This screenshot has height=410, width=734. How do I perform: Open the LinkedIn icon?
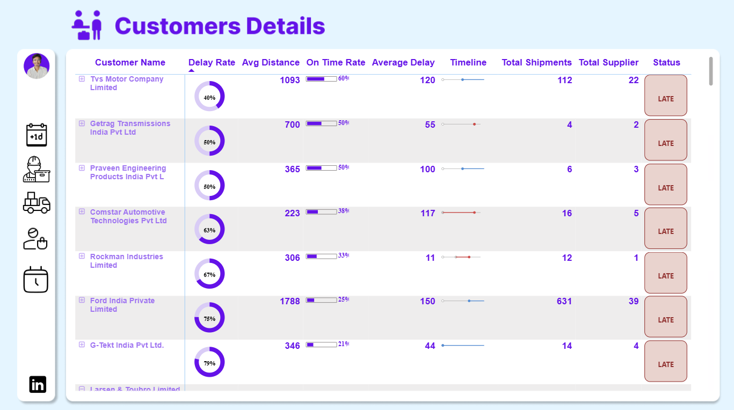pyautogui.click(x=38, y=384)
